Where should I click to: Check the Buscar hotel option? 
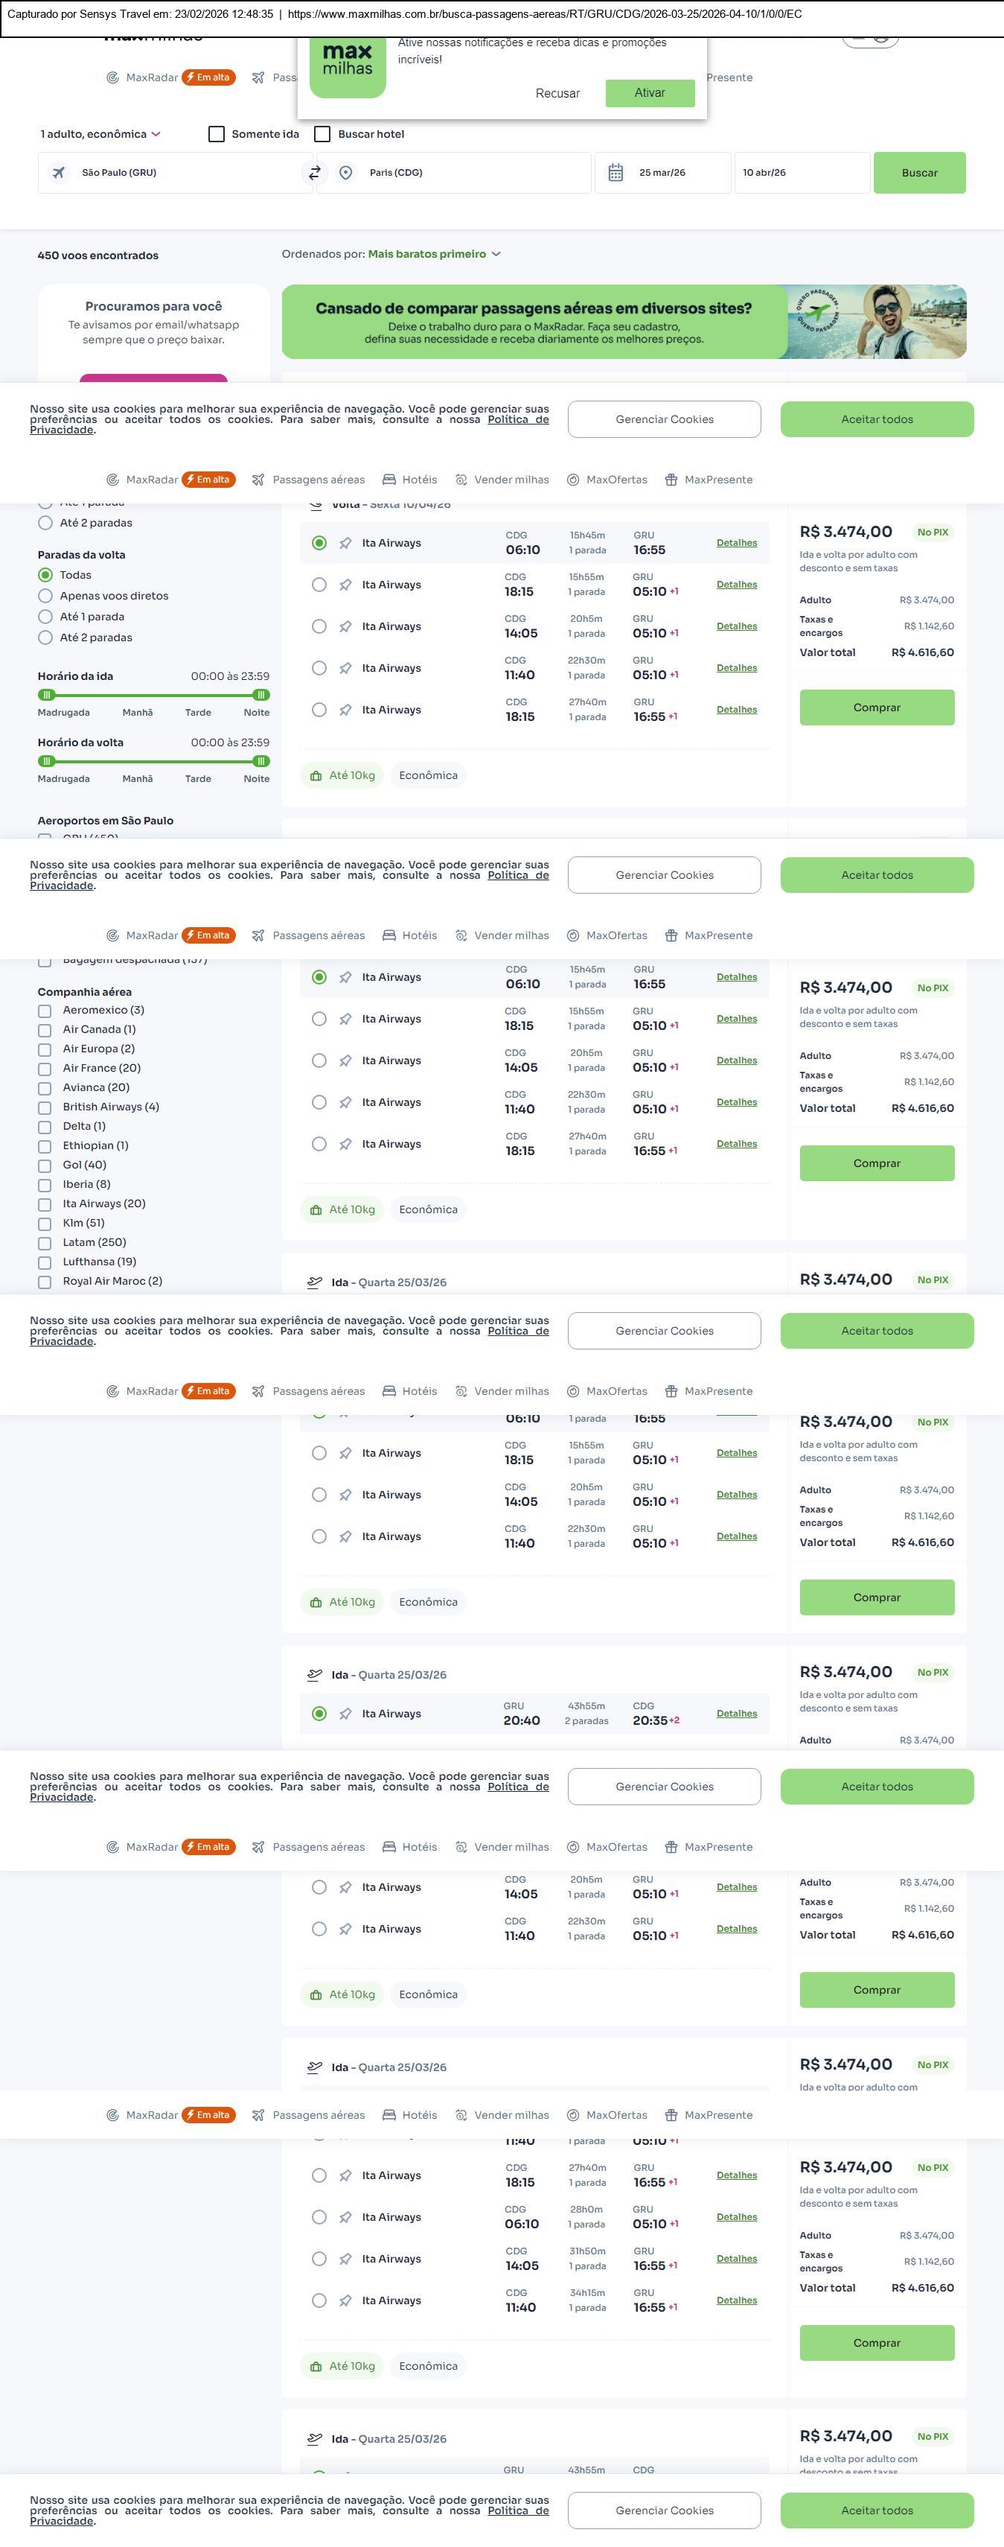(322, 135)
